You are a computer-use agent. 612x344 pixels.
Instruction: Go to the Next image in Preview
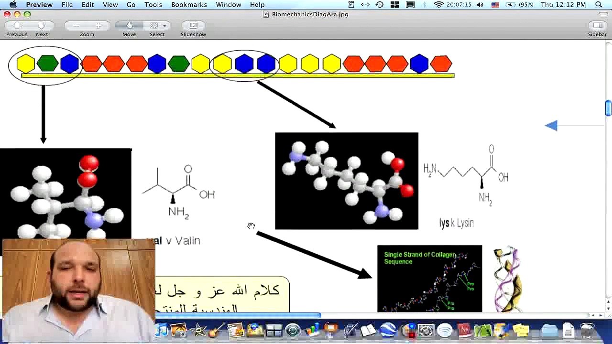42,25
